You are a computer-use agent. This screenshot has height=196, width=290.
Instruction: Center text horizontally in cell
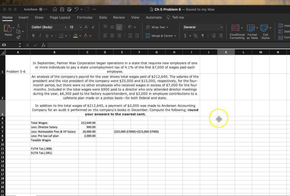[x=112, y=36]
